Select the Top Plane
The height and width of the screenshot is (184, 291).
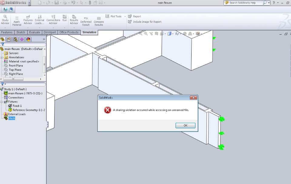pyautogui.click(x=15, y=70)
